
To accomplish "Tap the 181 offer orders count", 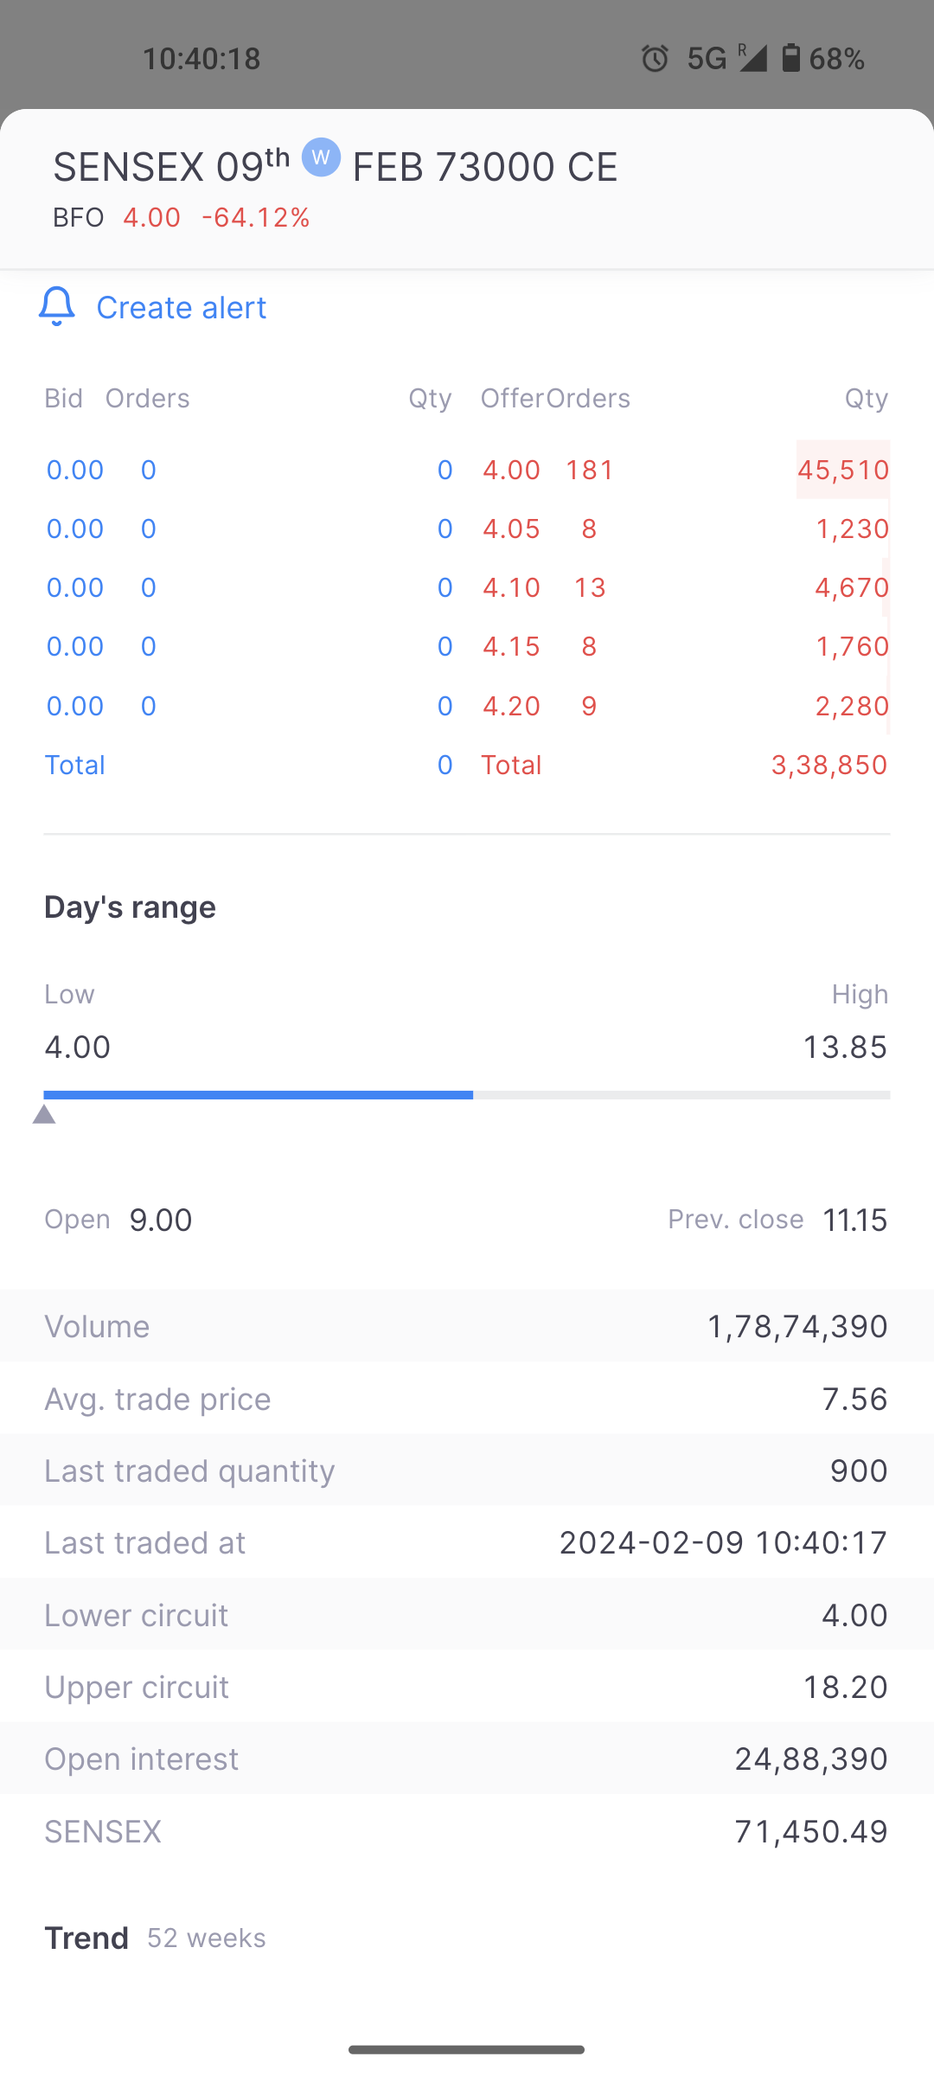I will (x=590, y=470).
